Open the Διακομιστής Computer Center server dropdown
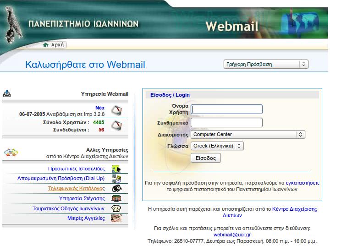 tap(248, 134)
